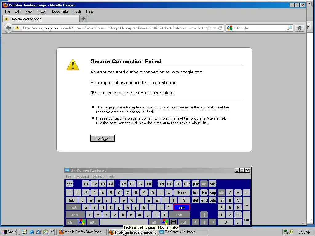Click the down arrow key on on-screen keyboard
Image resolution: width=315 pixels, height=236 pixels.
(x=204, y=222)
